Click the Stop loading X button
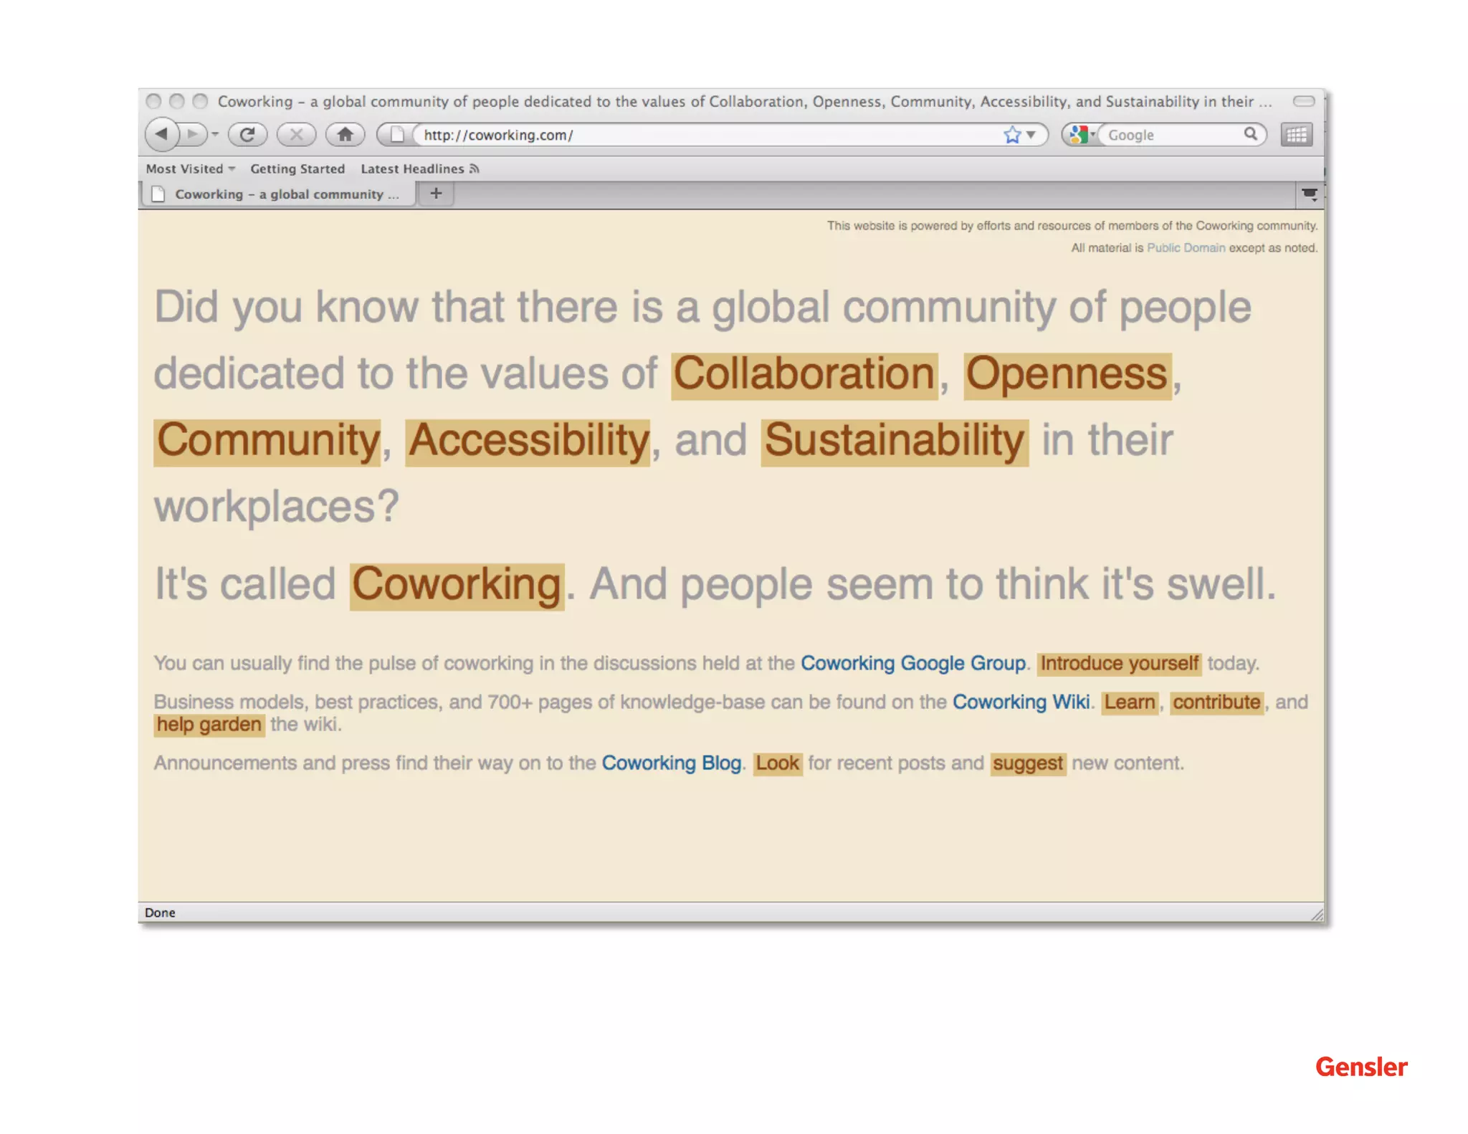Screen dimensions: 1468x1134 pos(296,134)
